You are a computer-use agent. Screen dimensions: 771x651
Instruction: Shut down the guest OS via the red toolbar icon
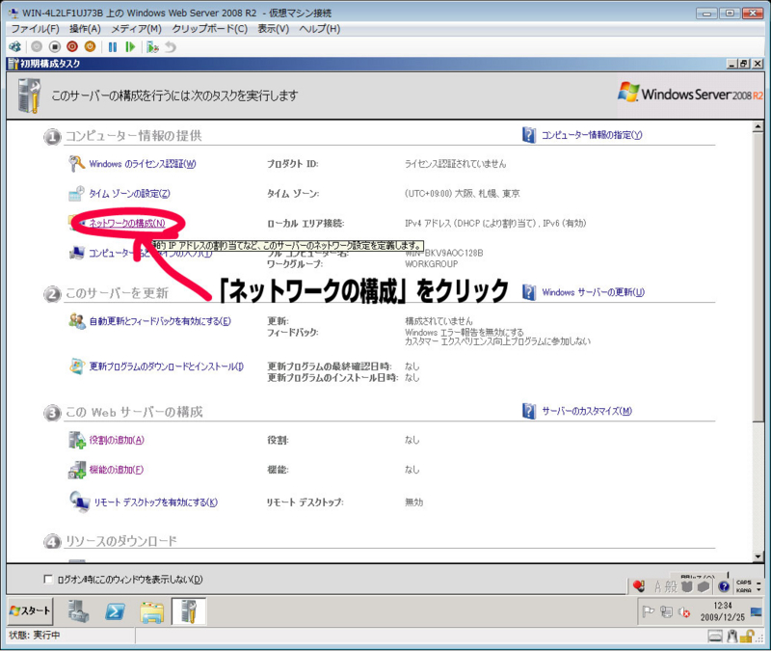pos(72,45)
